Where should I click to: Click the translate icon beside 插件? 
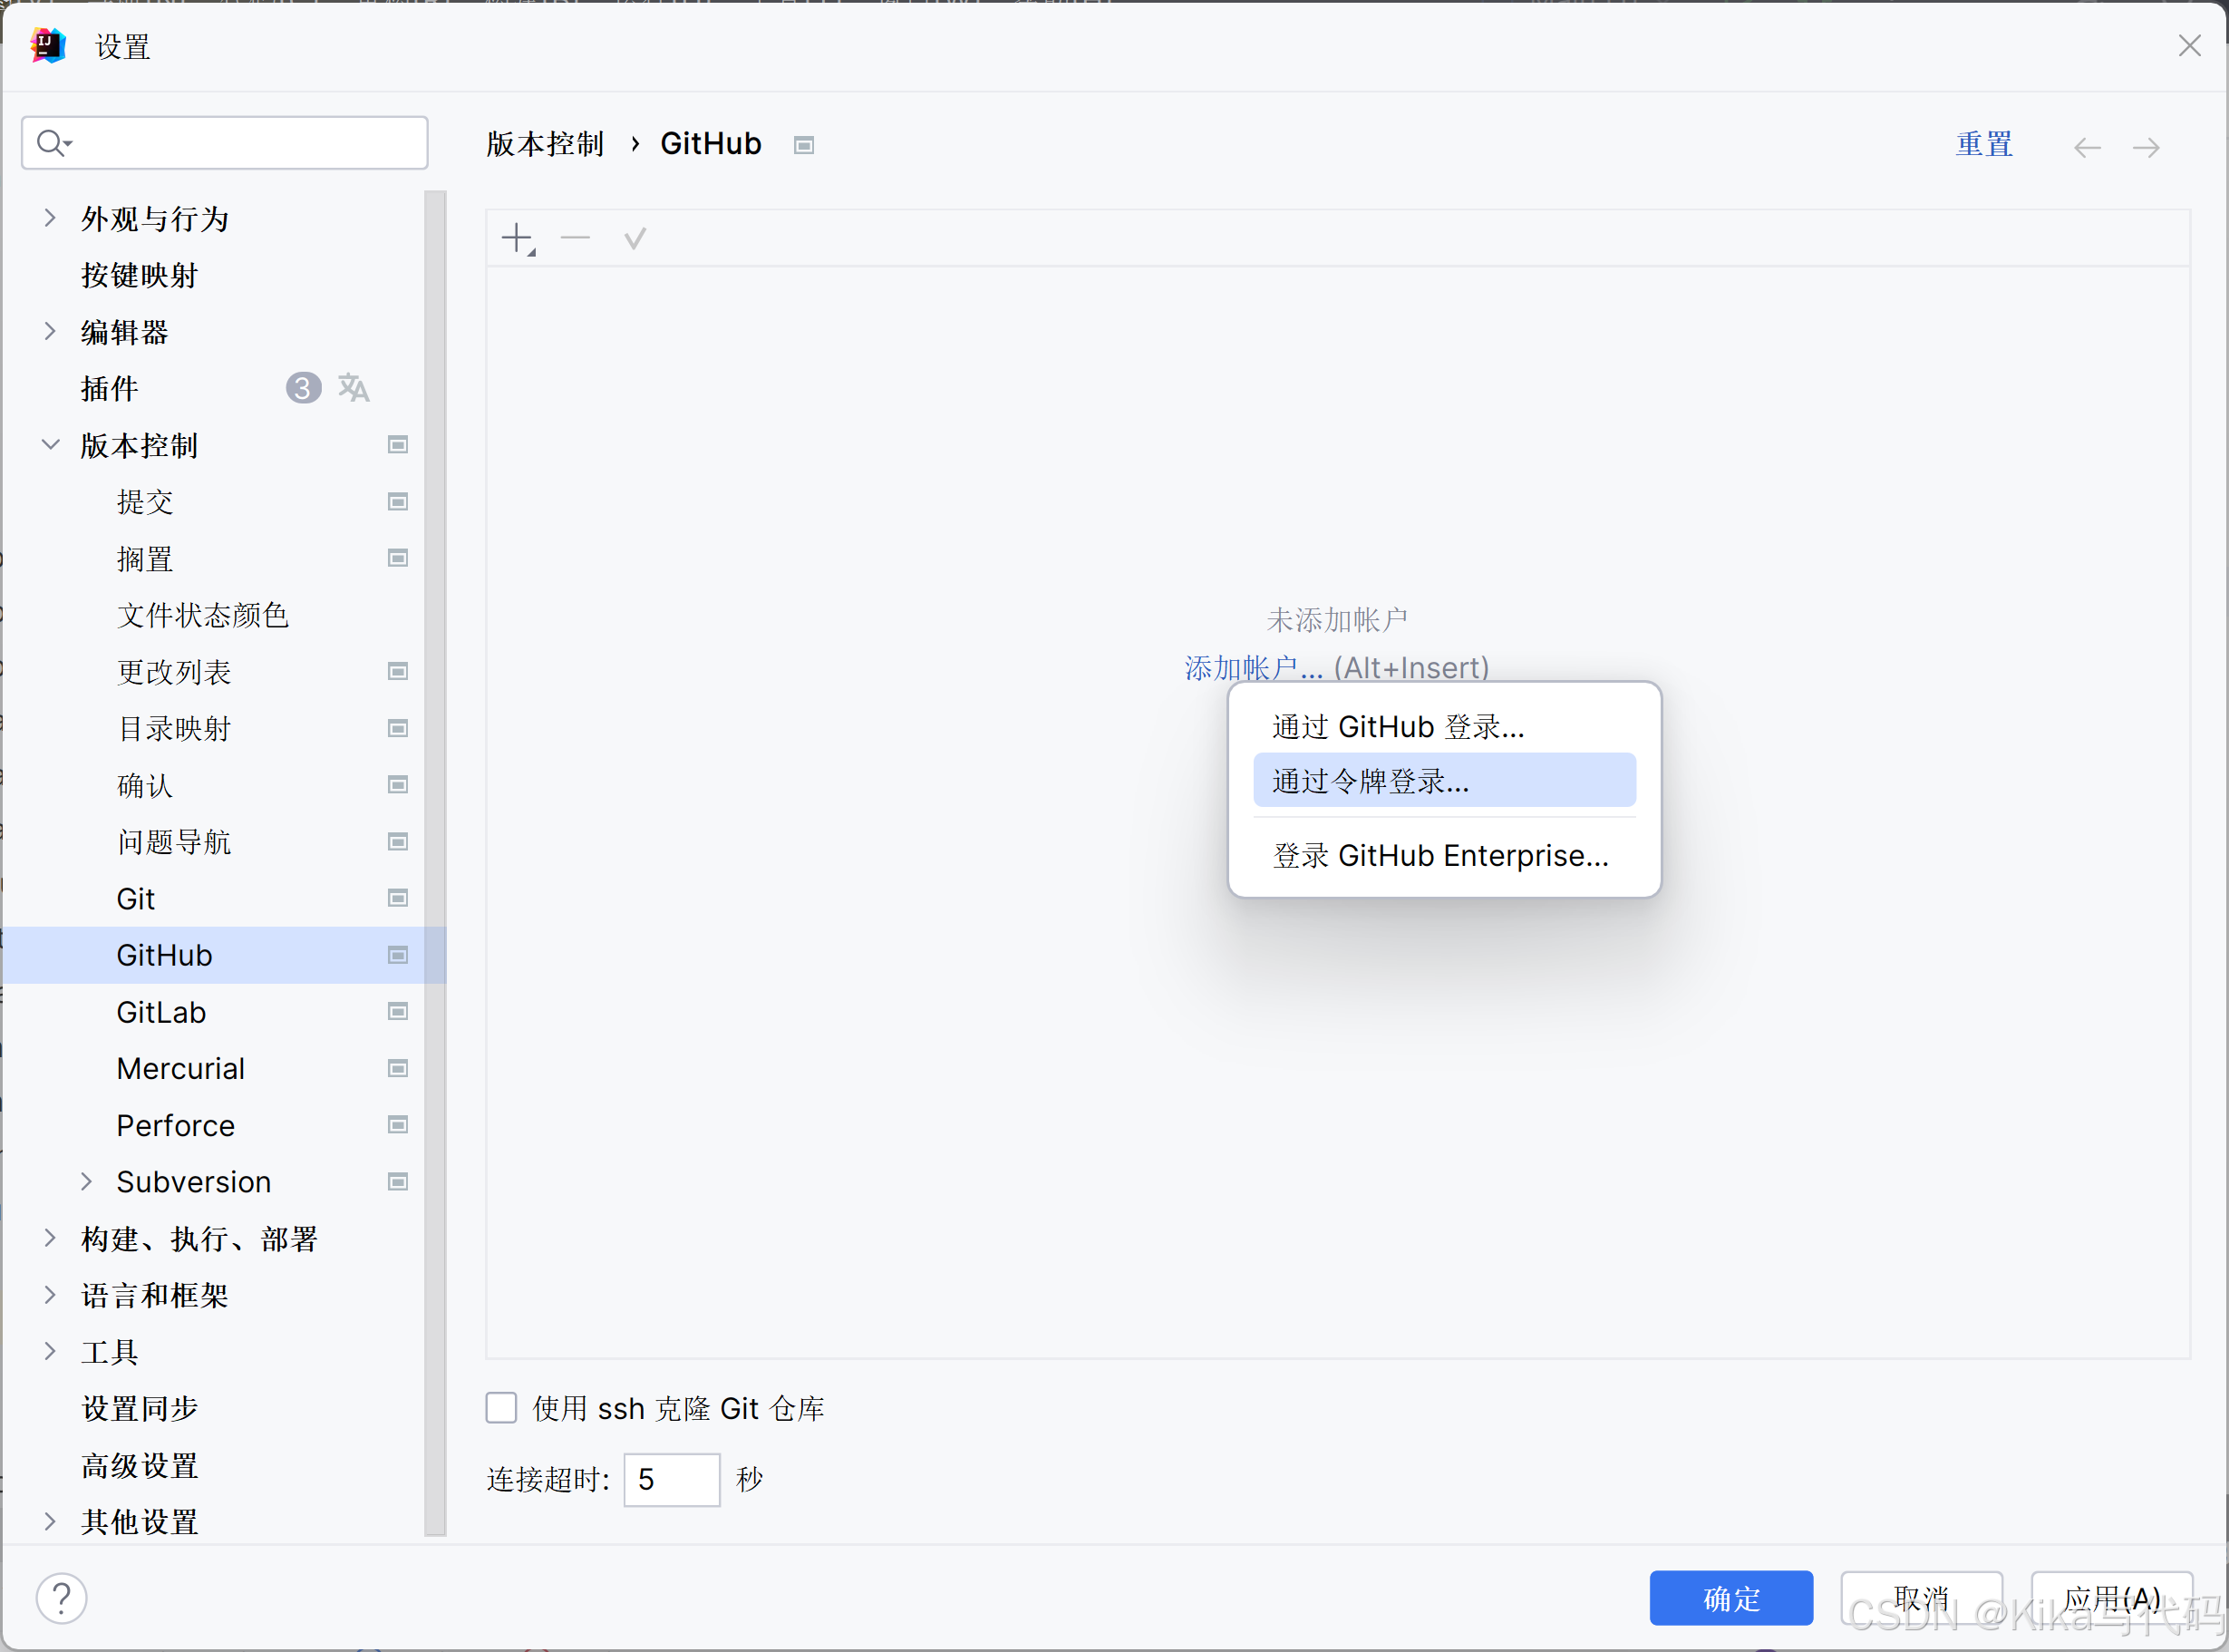click(x=353, y=387)
